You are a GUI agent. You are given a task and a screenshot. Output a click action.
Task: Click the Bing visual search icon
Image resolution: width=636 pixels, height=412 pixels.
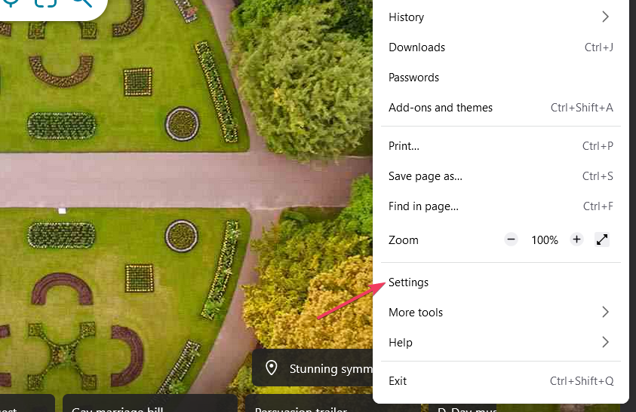pos(45,2)
